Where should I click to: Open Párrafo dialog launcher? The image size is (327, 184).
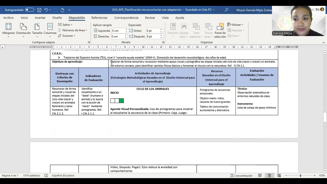163,42
